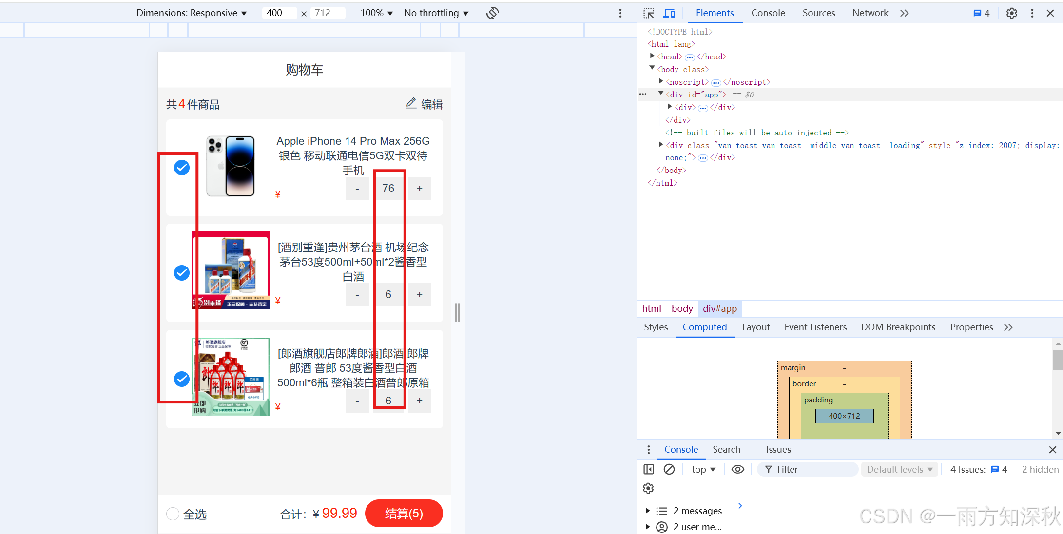Uncheck the iPhone 14 Pro Max item
The image size is (1063, 534).
tap(182, 168)
